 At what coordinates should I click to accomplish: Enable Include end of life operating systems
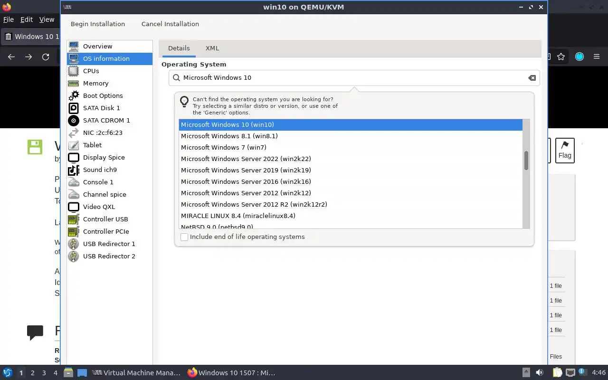[x=184, y=237]
